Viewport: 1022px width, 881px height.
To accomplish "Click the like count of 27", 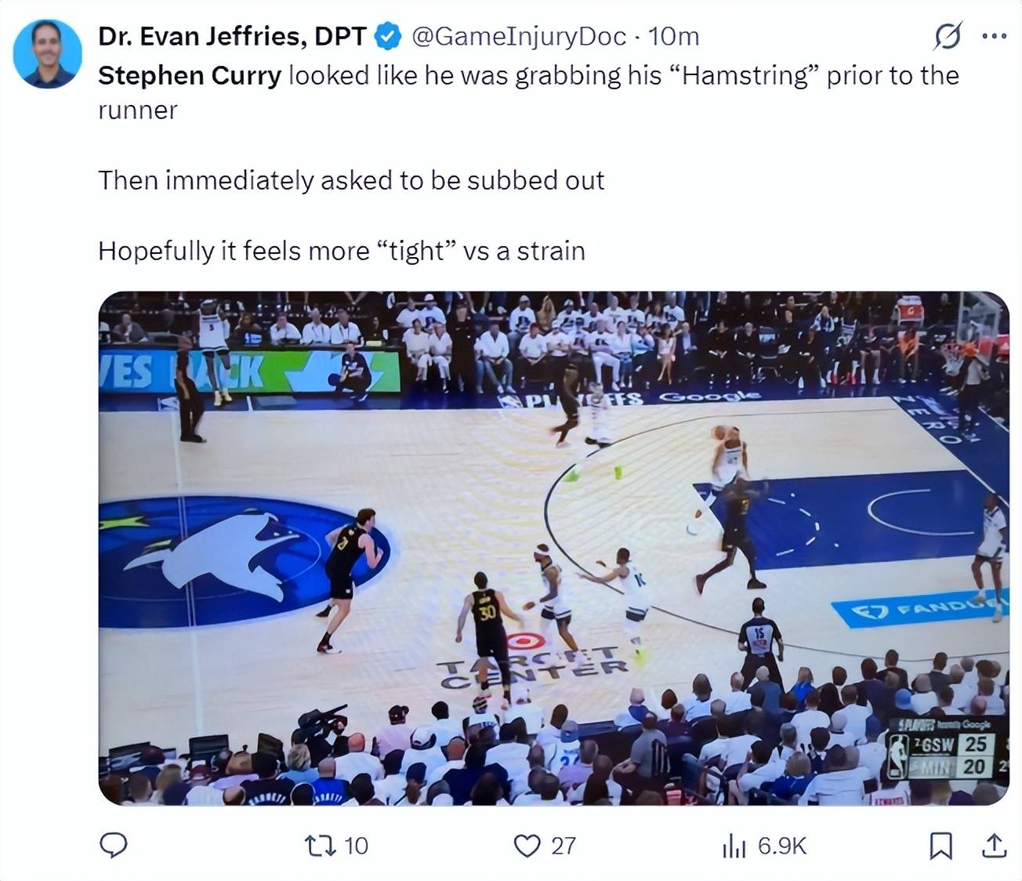I will point(563,845).
